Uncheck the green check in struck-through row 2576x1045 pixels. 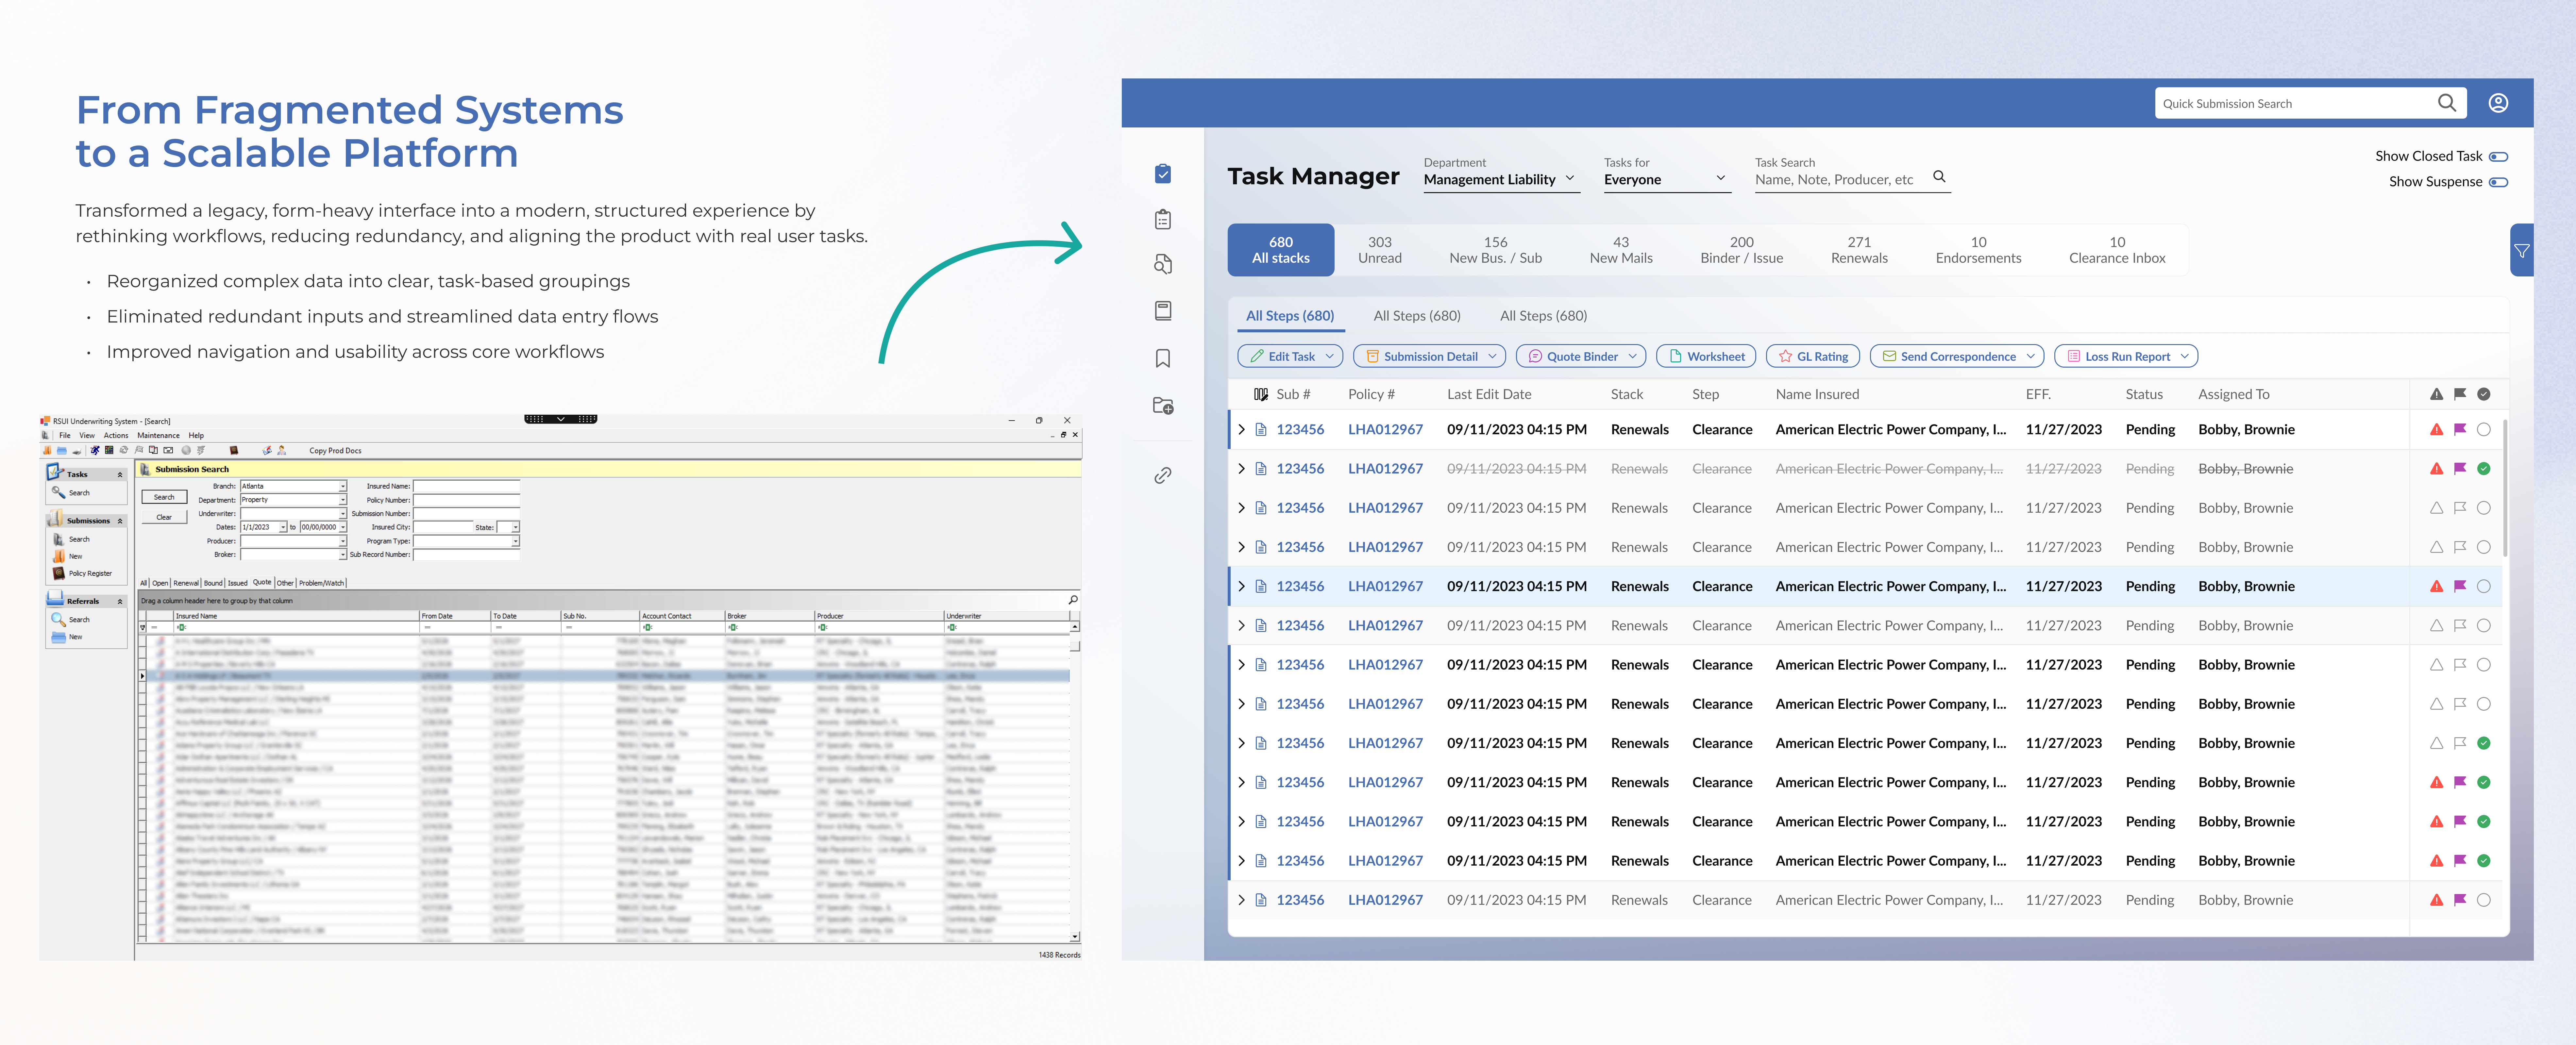click(2484, 469)
